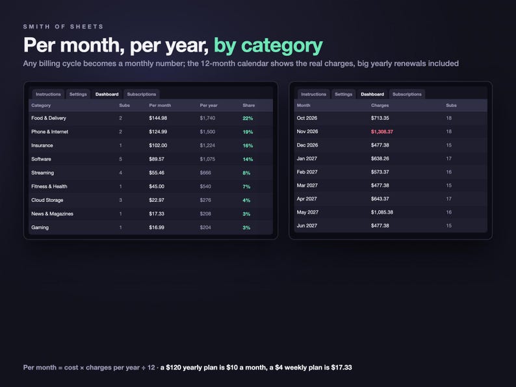516x387 pixels.
Task: Click the $144.98 per month value
Action: [158, 118]
